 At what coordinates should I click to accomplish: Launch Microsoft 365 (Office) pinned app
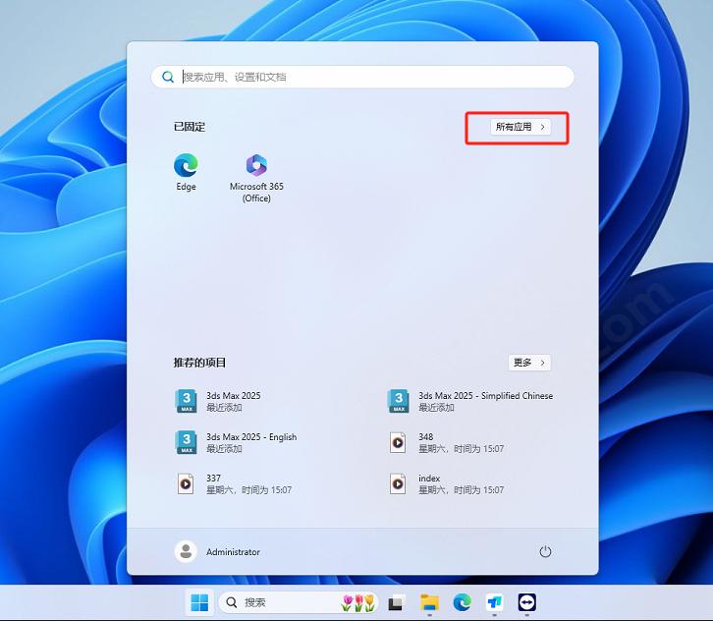tap(256, 178)
